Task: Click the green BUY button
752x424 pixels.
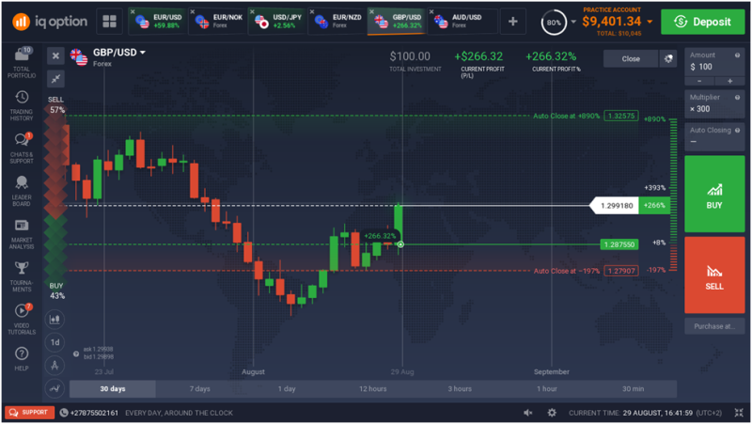Action: [714, 195]
